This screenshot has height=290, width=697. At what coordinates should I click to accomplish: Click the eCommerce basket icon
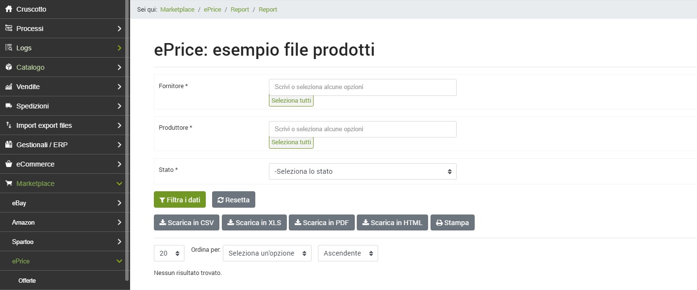click(x=8, y=164)
